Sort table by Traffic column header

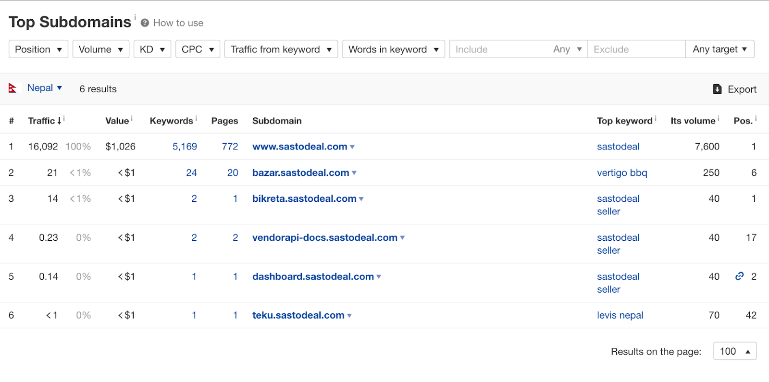[x=45, y=121]
